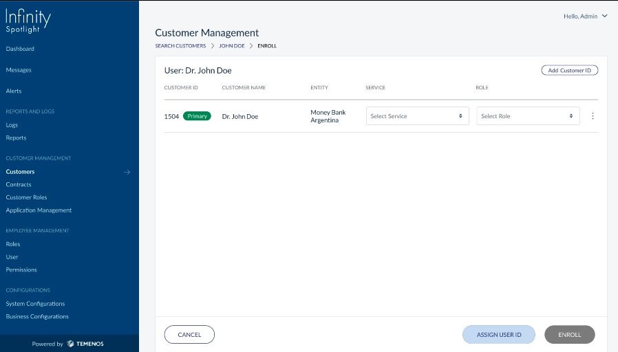
Task: Follow the John Doe breadcrumb link
Action: point(232,46)
